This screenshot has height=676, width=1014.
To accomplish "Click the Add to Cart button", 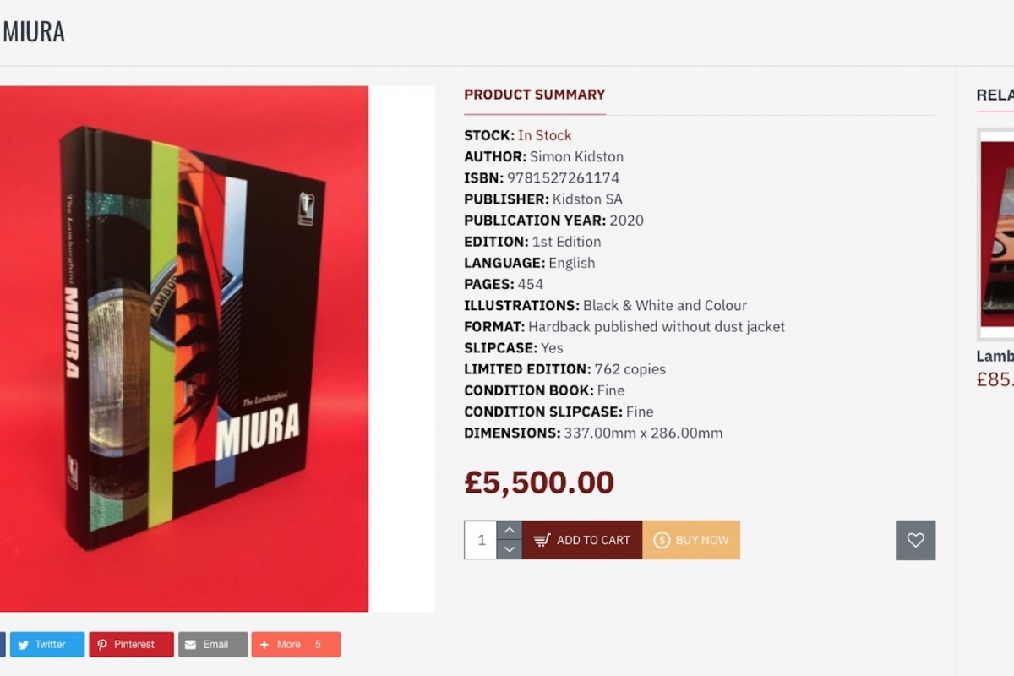I will (x=582, y=540).
